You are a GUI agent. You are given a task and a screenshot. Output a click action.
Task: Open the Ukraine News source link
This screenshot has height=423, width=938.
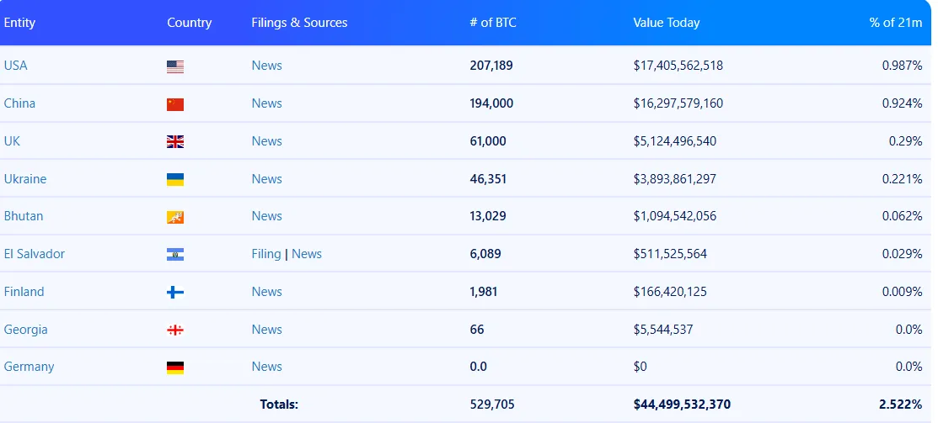[266, 179]
